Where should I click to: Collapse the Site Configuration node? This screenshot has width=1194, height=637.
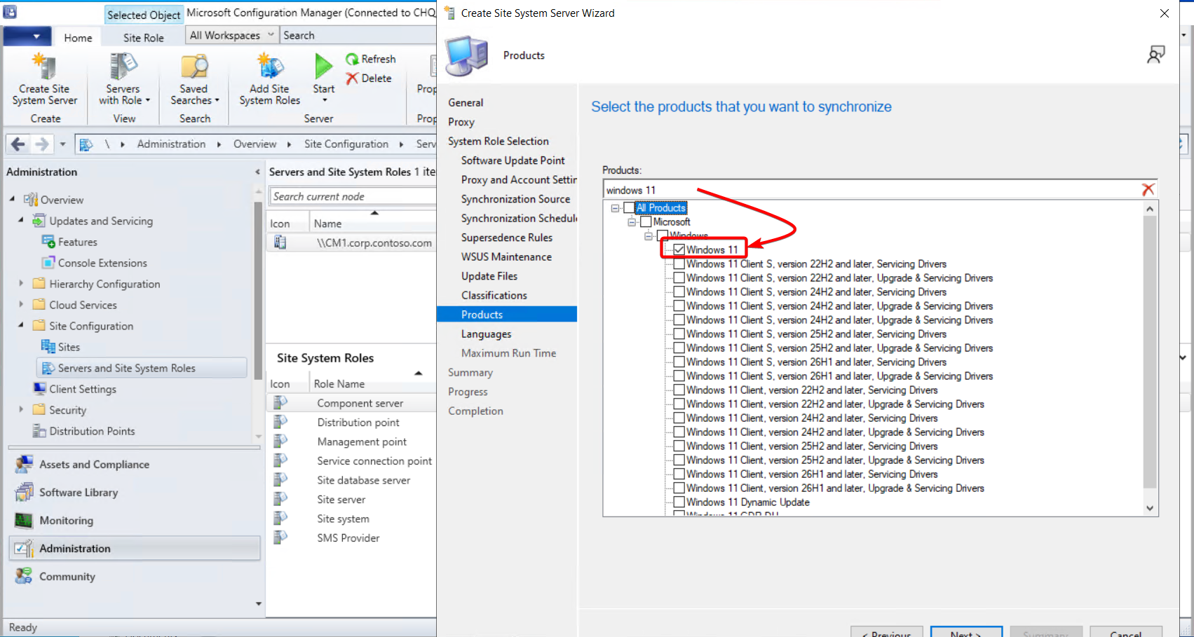pos(21,326)
